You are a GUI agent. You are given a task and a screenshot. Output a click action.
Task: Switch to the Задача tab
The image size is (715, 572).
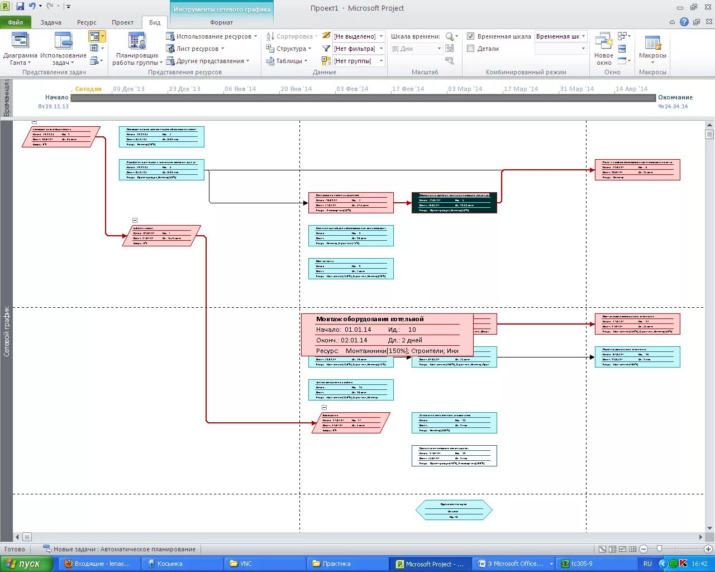coord(51,22)
